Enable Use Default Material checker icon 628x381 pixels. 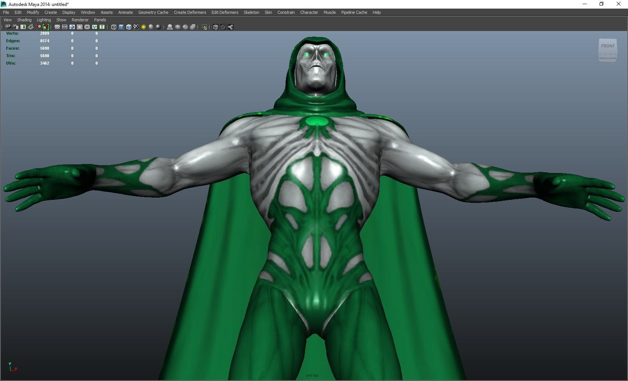coord(136,27)
